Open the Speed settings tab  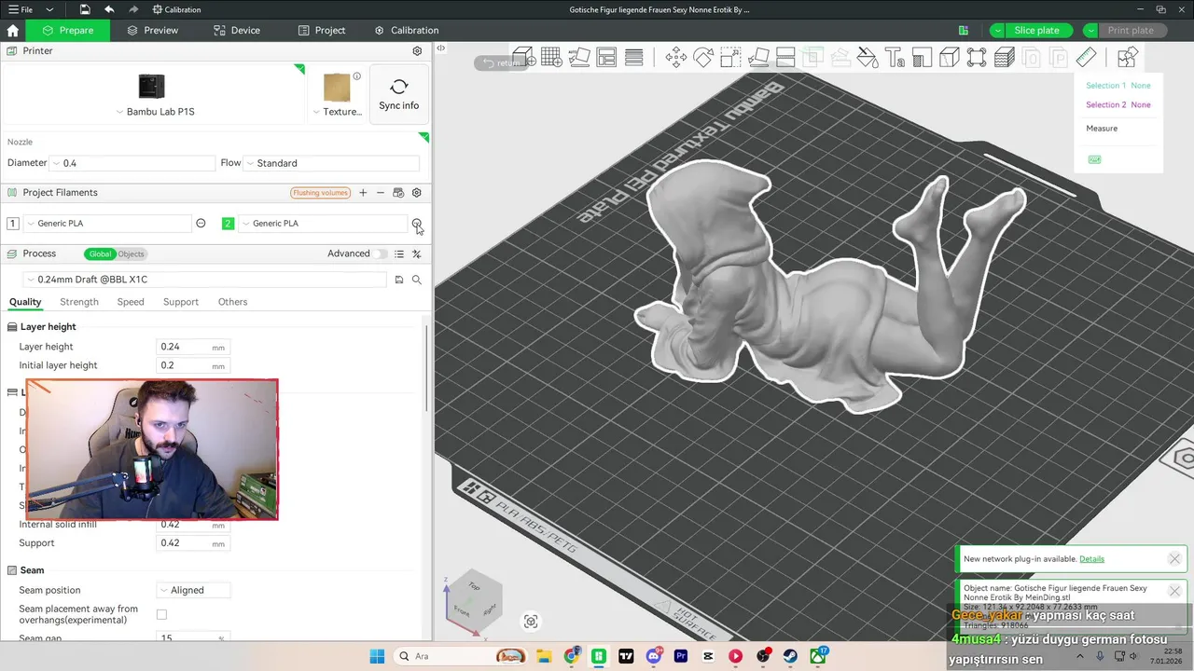(x=131, y=302)
